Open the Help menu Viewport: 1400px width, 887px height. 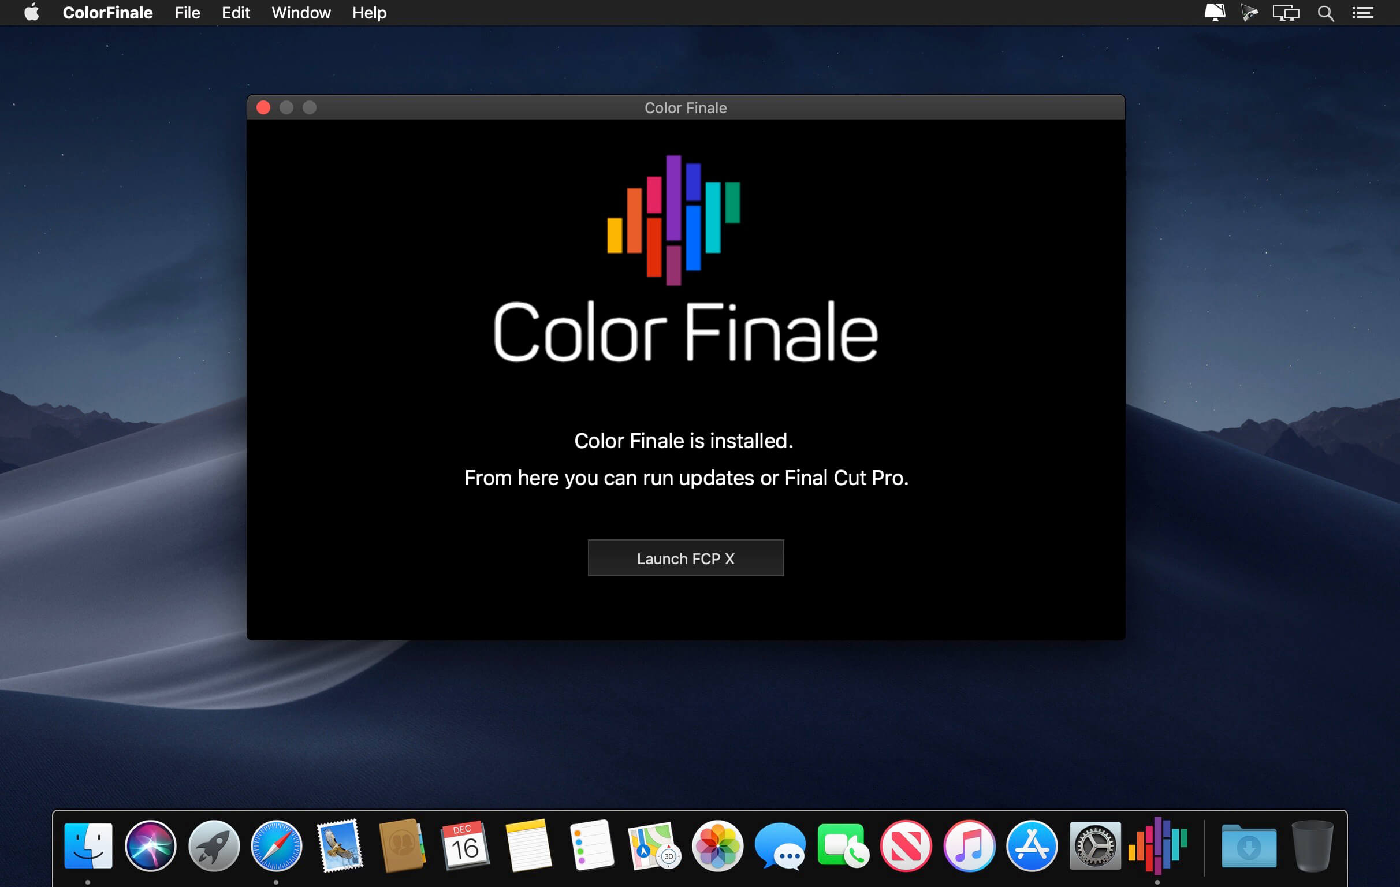point(369,13)
